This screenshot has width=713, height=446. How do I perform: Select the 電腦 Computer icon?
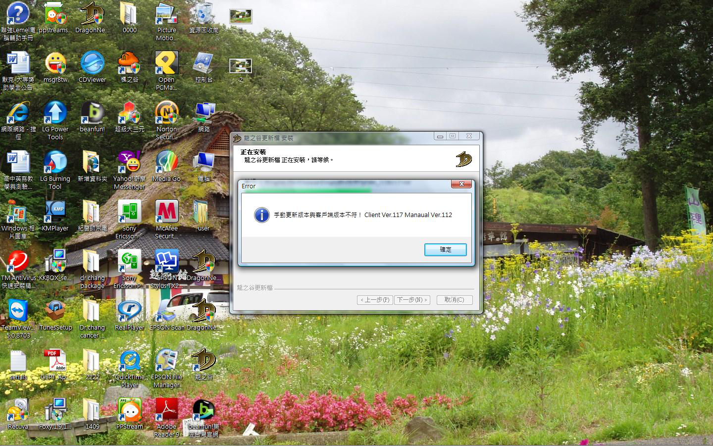pos(204,167)
